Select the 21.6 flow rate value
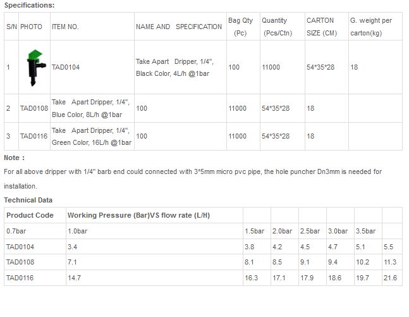Image resolution: width=409 pixels, height=317 pixels. [391, 278]
